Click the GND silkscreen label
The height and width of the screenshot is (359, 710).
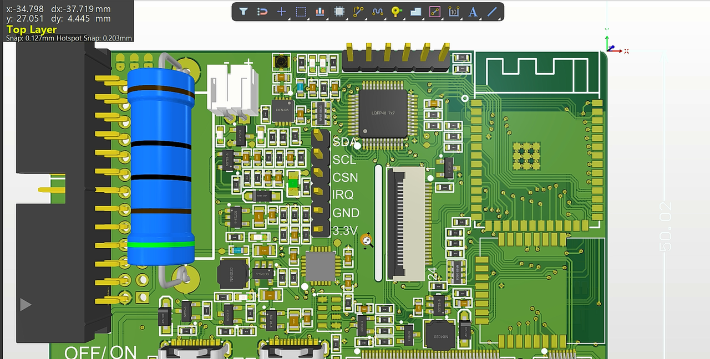coord(346,213)
